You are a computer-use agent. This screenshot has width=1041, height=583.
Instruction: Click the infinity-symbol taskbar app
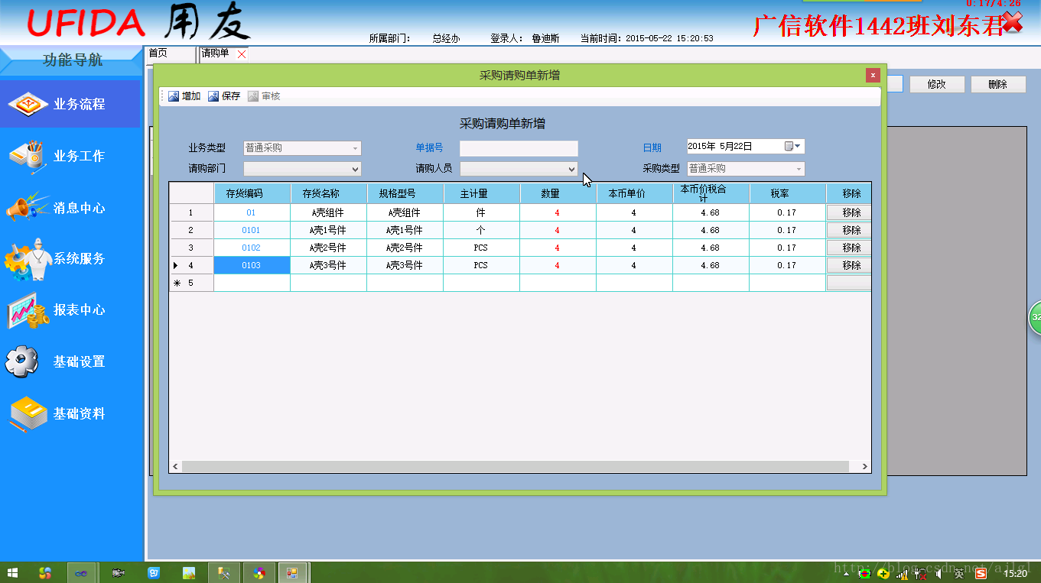coord(81,573)
